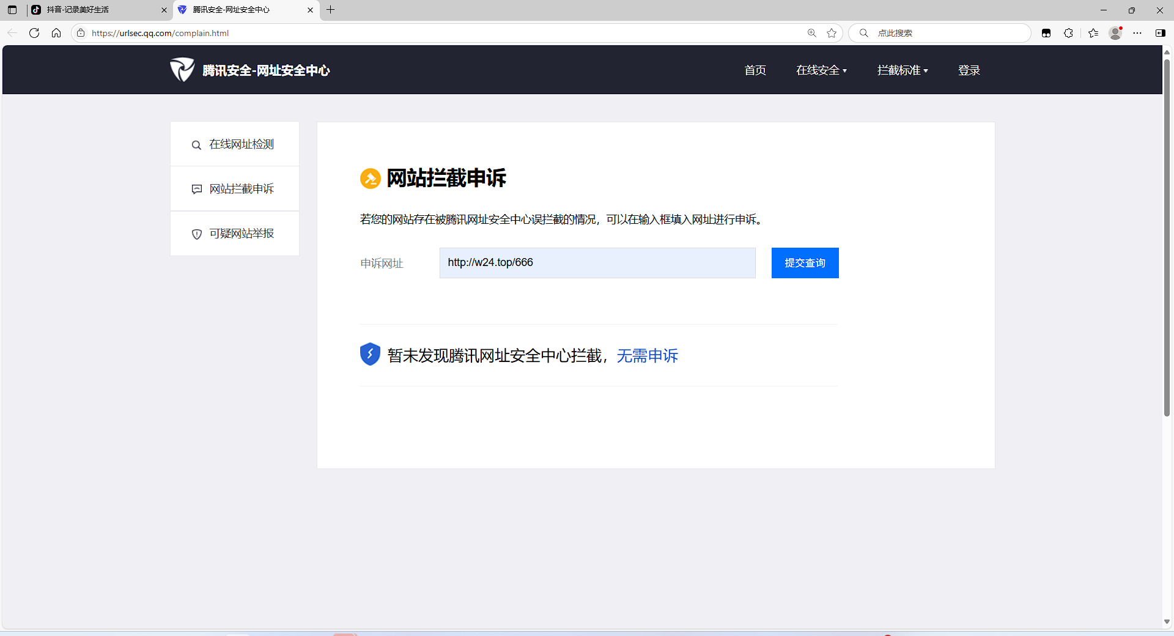The height and width of the screenshot is (636, 1174).
Task: Click the browser tab actions icon
Action: [x=12, y=10]
